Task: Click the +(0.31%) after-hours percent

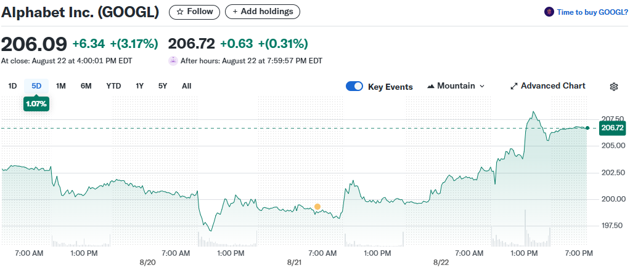Action: point(283,44)
